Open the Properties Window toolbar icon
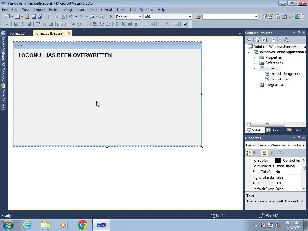The image size is (308, 231). (271, 17)
